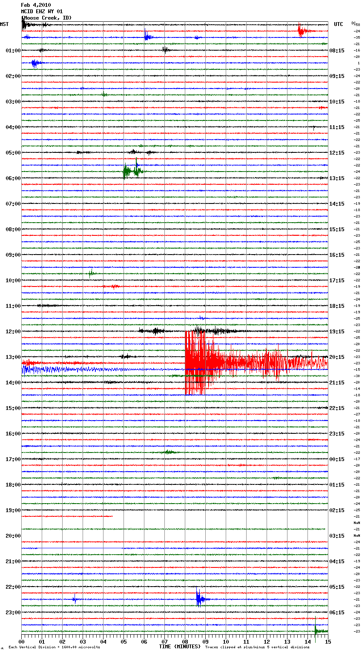
Task: Click the green seismic burst near 05:45 trace
Action: (x=127, y=172)
